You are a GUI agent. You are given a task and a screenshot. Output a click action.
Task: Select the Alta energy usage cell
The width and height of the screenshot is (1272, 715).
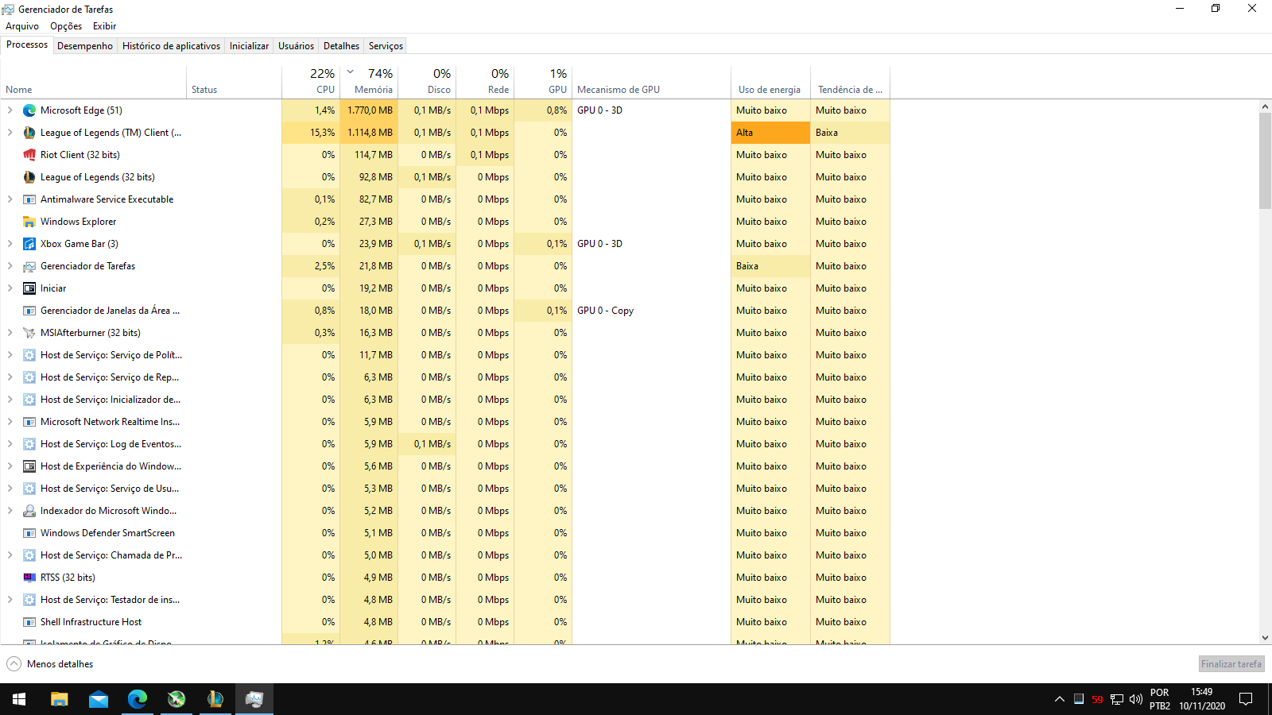click(770, 133)
